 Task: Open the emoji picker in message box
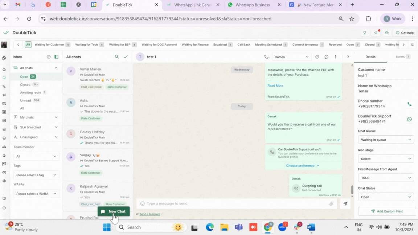click(x=142, y=204)
